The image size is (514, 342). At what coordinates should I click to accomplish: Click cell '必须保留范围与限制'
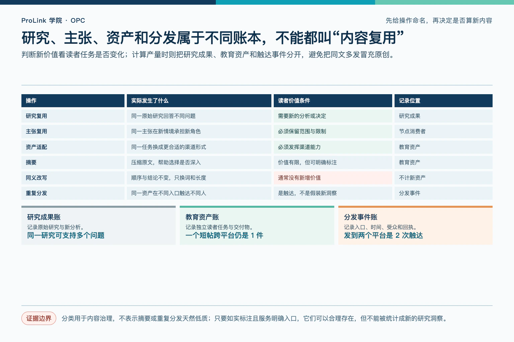pos(333,131)
